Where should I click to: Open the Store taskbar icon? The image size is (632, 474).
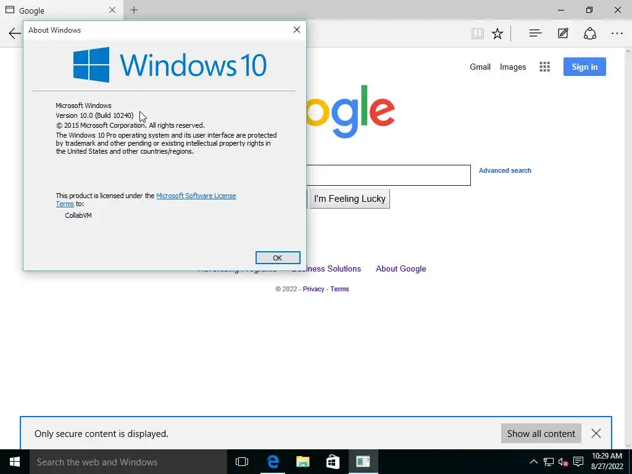coord(333,462)
